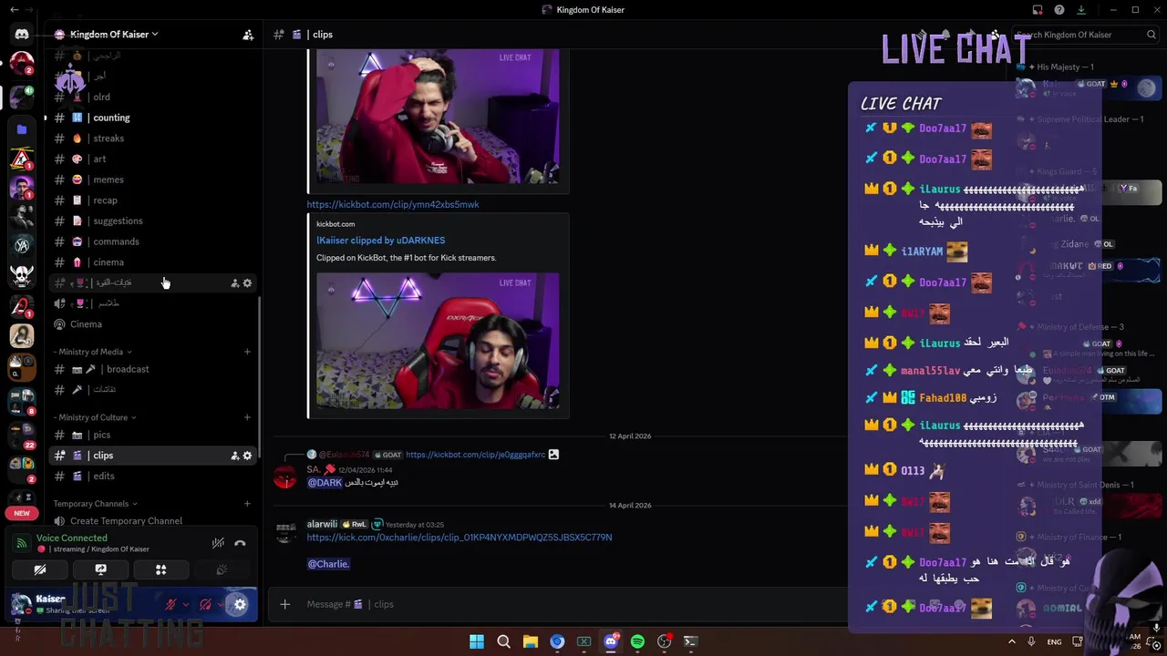Add channel to Ministry of Media category
Image resolution: width=1167 pixels, height=656 pixels.
247,352
